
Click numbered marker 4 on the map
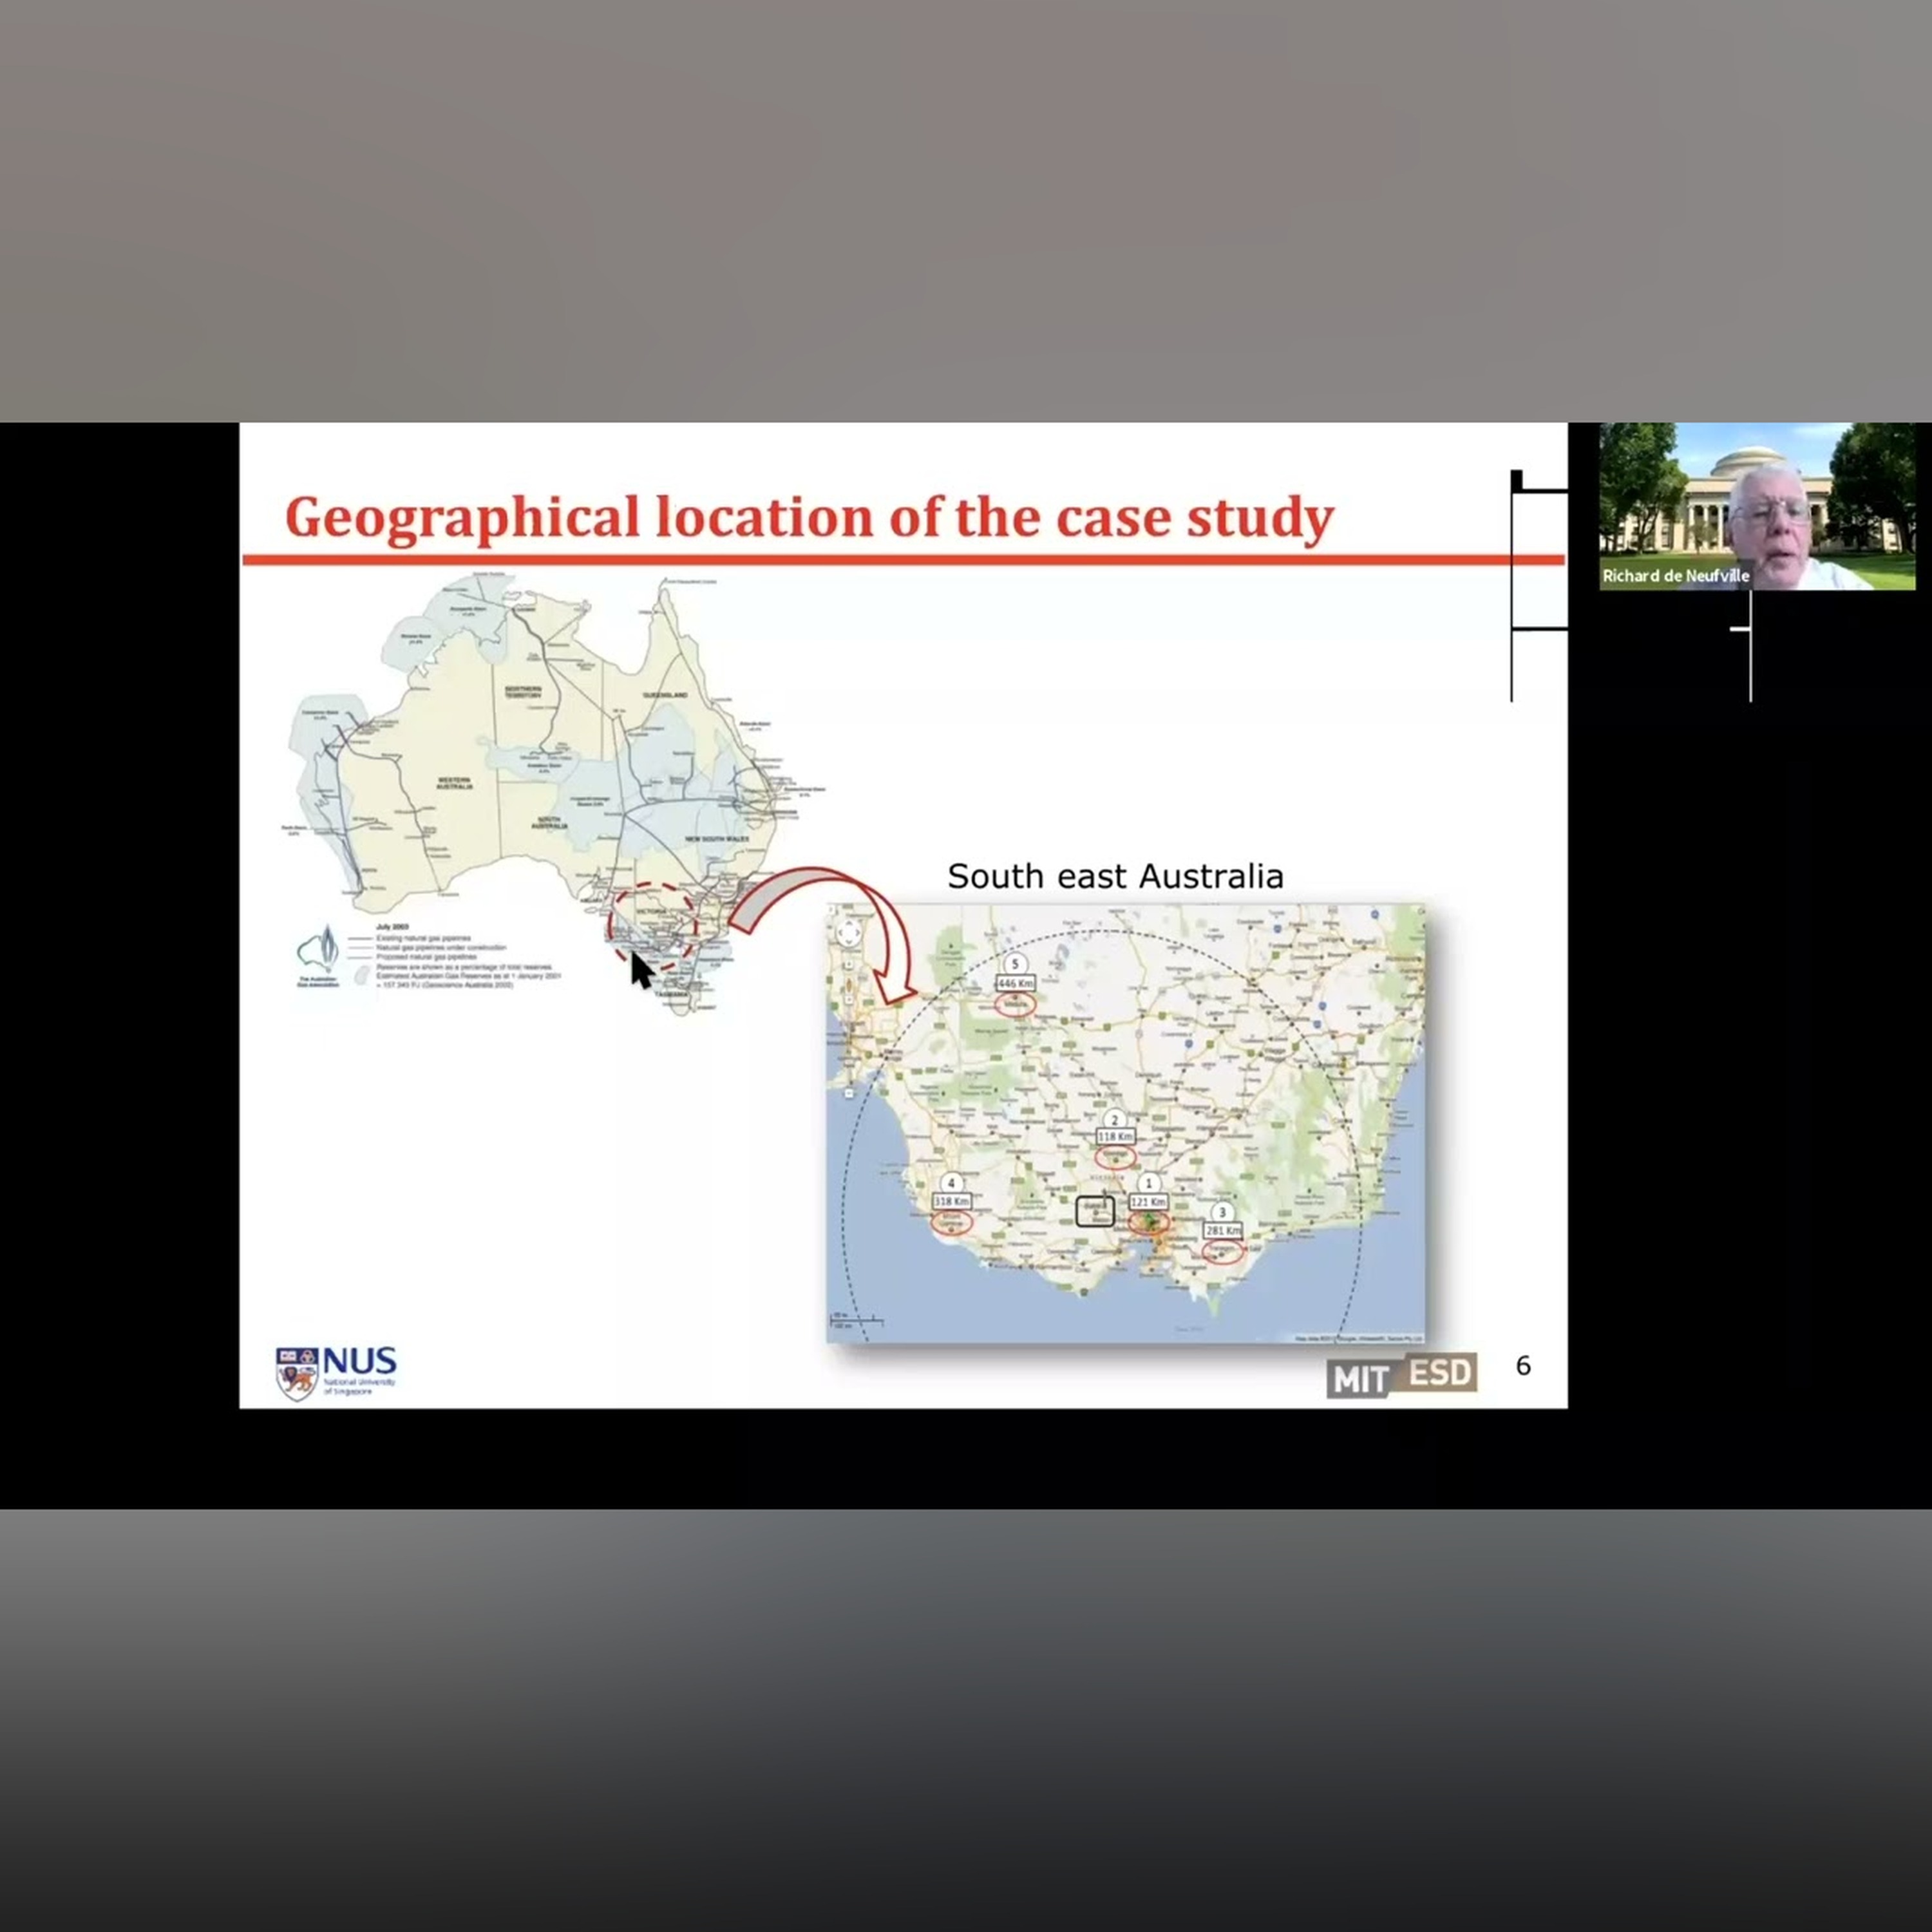[951, 1183]
